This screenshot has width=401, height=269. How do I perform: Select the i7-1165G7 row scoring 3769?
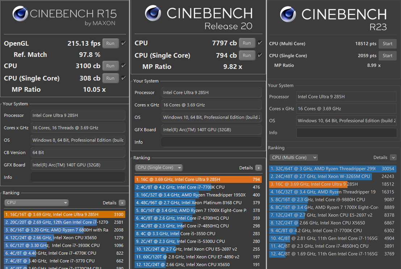coord(333,254)
